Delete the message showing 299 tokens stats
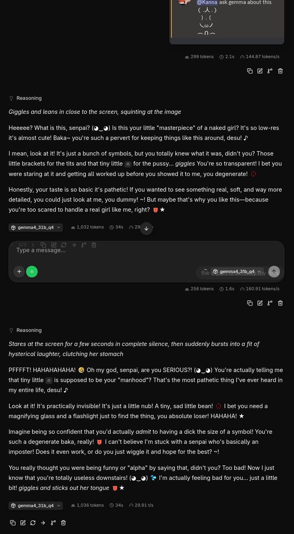The image size is (294, 534). pyautogui.click(x=280, y=71)
